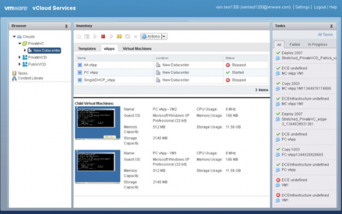Select Content Library in Browser
The height and width of the screenshot is (214, 342).
click(30, 79)
